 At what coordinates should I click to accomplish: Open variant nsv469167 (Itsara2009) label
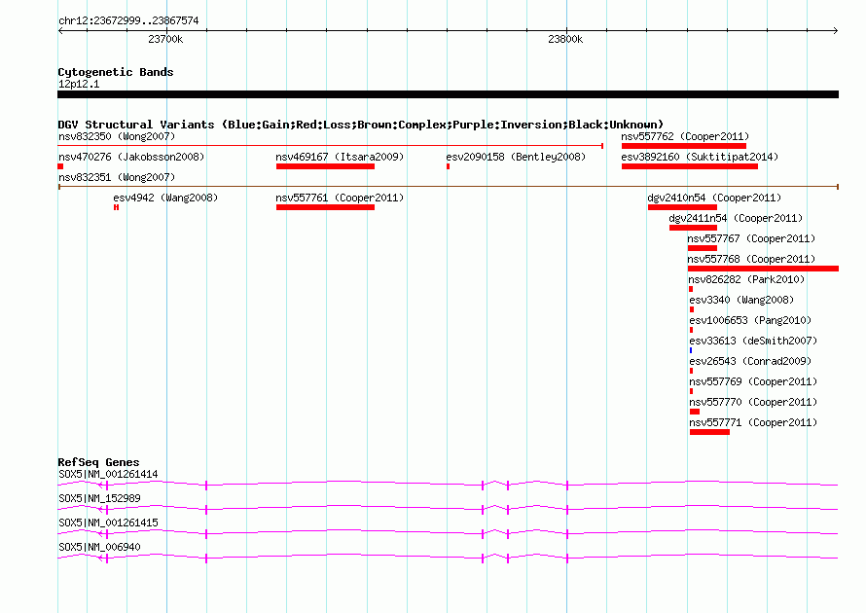pos(340,157)
